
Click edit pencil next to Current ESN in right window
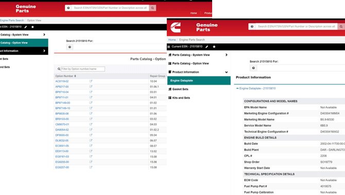tap(207, 47)
